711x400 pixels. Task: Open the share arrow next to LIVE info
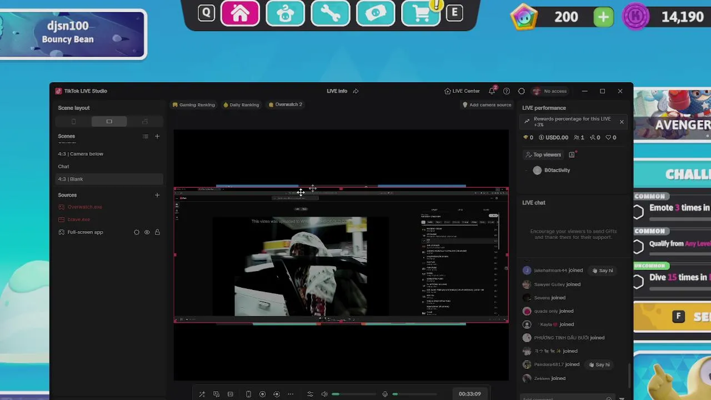[x=355, y=91]
